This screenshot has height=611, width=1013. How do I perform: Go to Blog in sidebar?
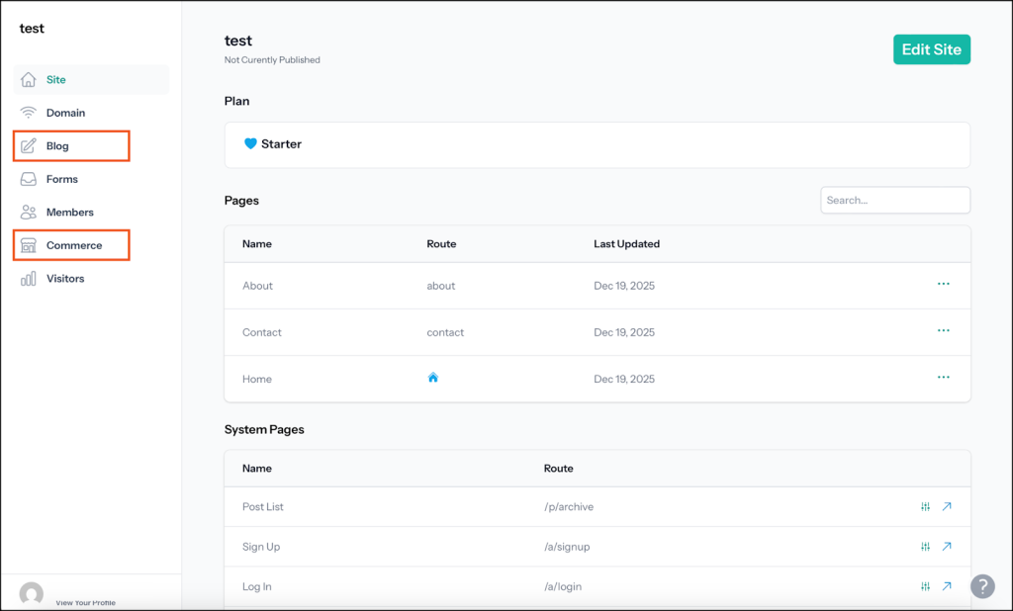pyautogui.click(x=57, y=146)
